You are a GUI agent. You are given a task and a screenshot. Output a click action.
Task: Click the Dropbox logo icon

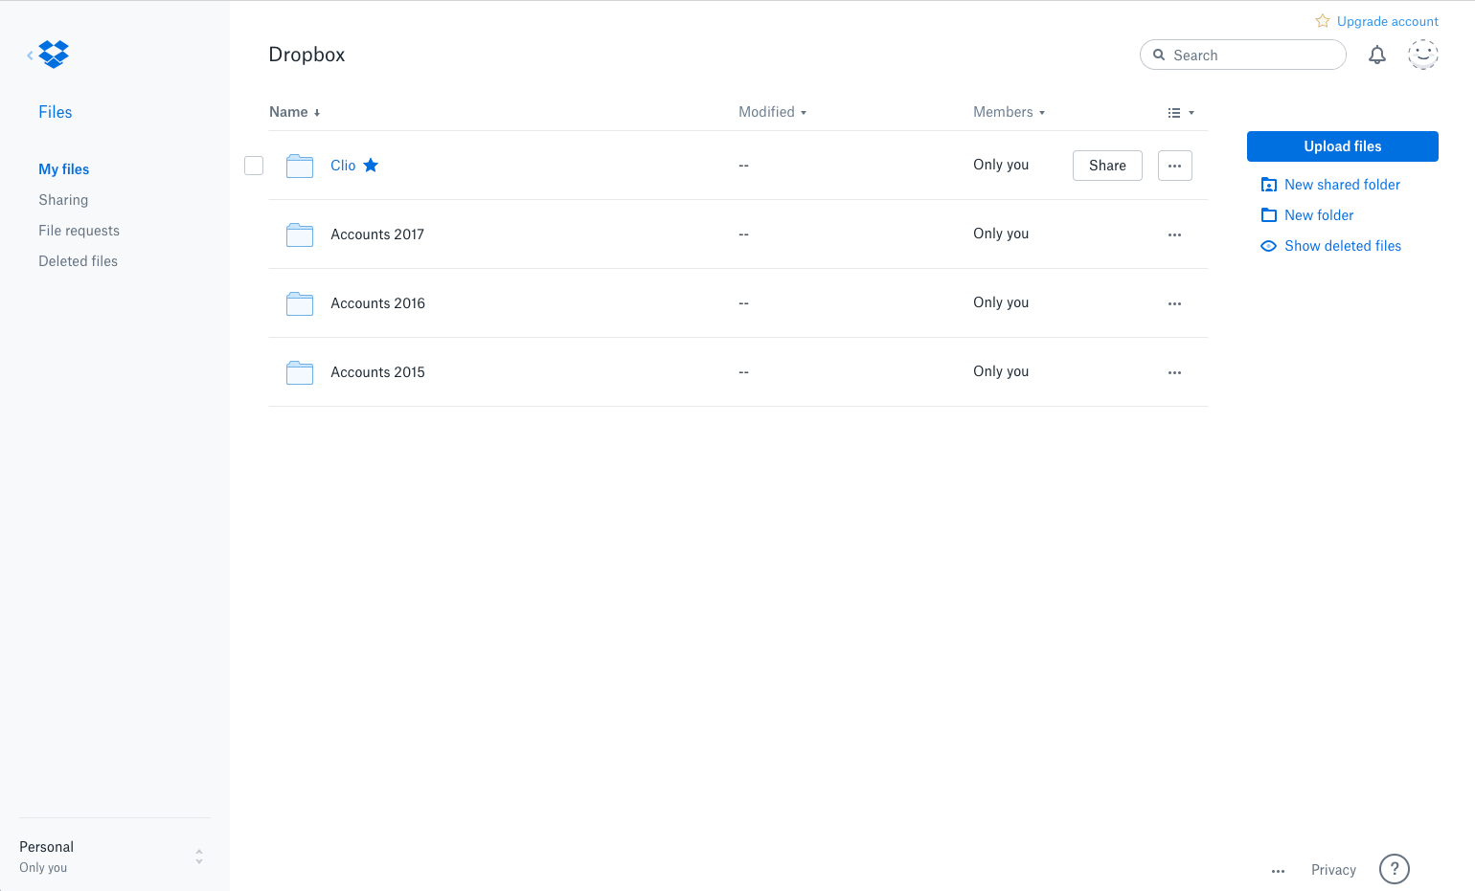(54, 55)
